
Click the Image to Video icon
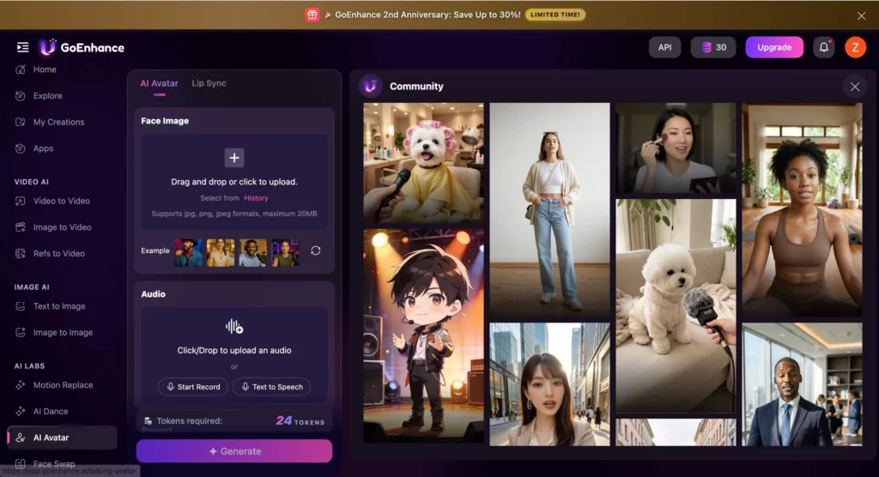[x=21, y=227]
